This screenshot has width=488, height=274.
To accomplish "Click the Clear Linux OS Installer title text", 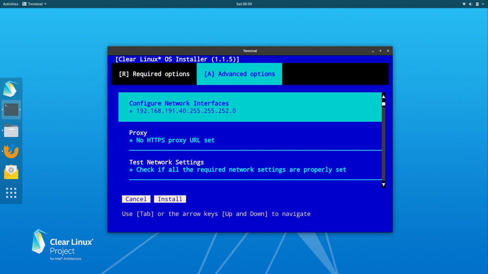I will pyautogui.click(x=177, y=59).
